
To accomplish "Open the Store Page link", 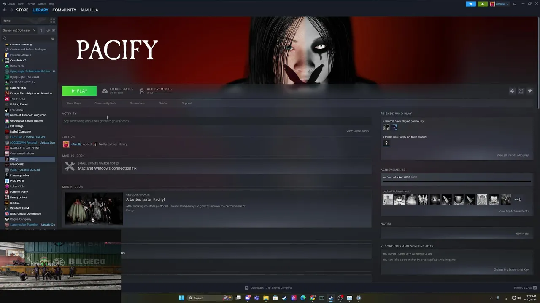I will [73, 103].
